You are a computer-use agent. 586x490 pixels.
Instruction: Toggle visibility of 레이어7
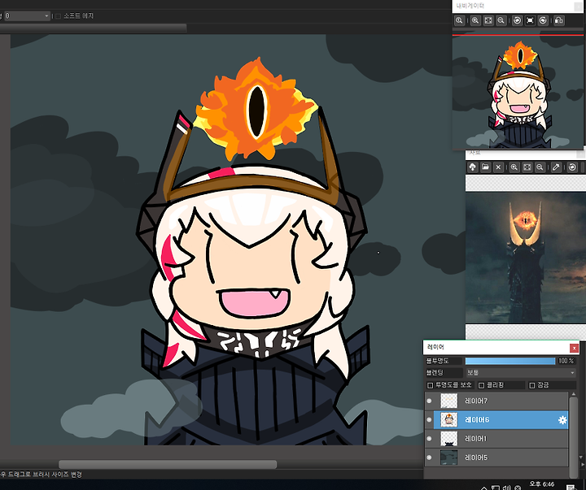click(x=429, y=401)
